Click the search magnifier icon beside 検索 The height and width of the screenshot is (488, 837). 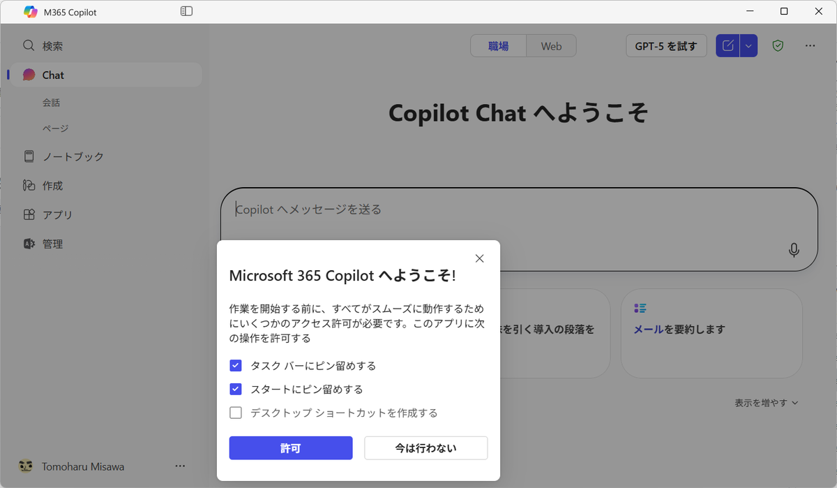click(29, 45)
